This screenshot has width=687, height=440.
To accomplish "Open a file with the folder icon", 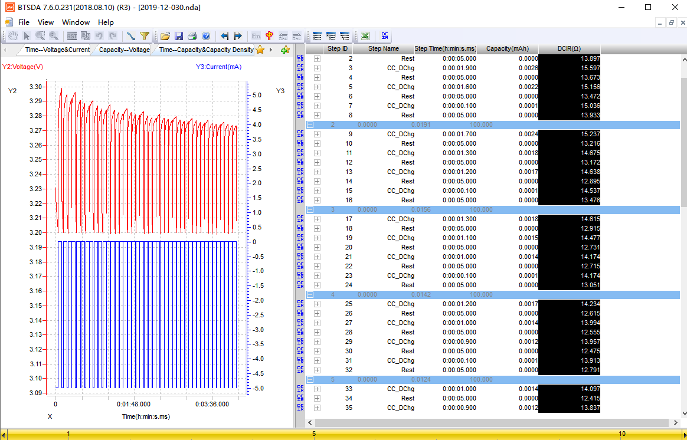I will (x=165, y=36).
